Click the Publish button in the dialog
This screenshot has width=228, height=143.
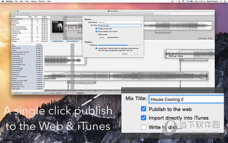(136, 54)
